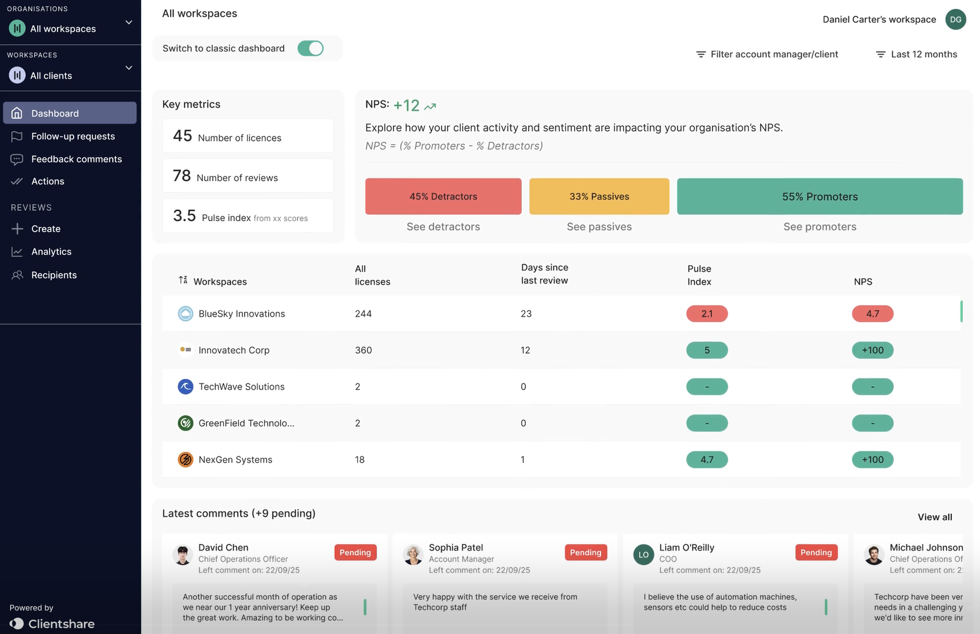
Task: Open Feedback comments from the sidebar
Action: pyautogui.click(x=76, y=159)
